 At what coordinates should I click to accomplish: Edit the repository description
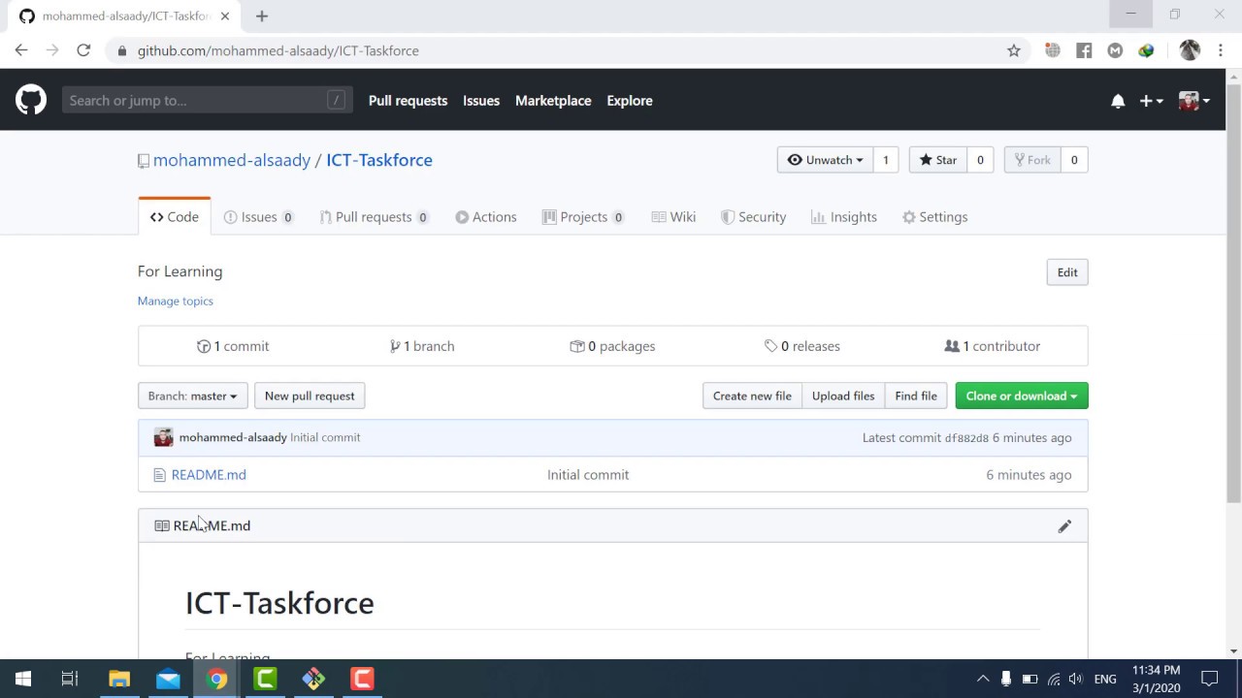pyautogui.click(x=1067, y=272)
